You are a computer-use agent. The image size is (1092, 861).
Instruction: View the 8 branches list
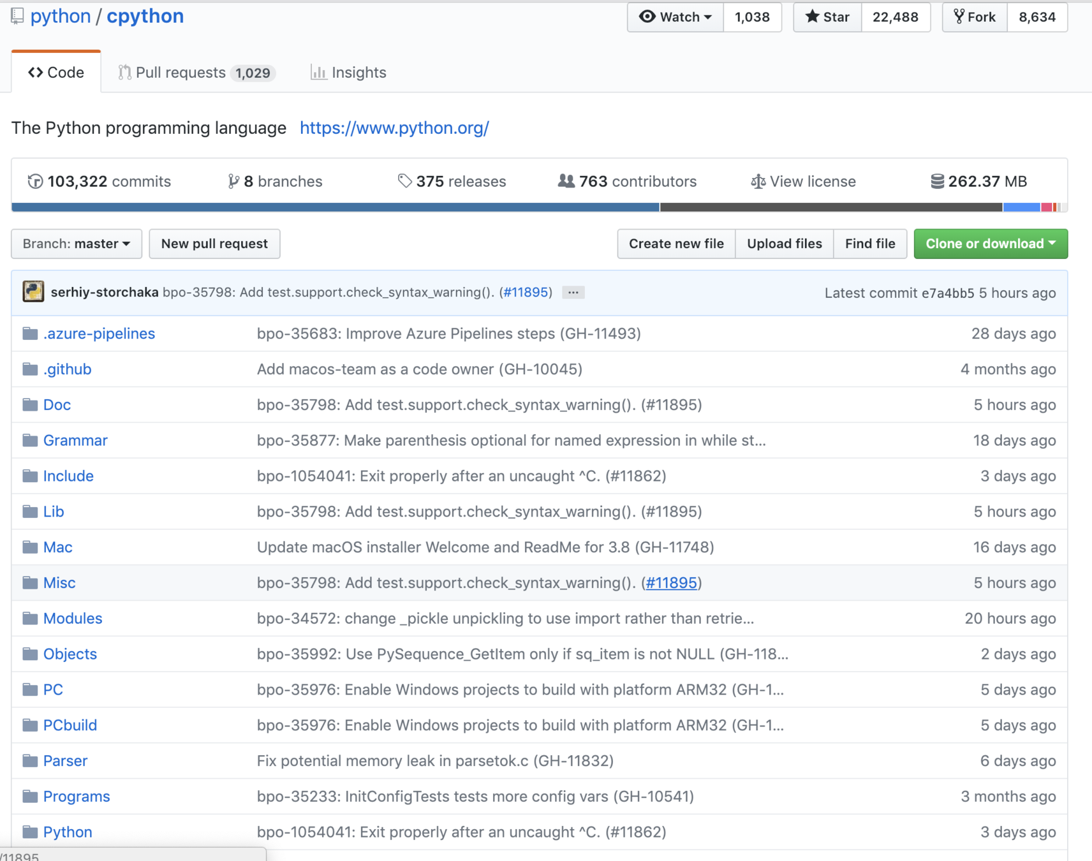275,182
